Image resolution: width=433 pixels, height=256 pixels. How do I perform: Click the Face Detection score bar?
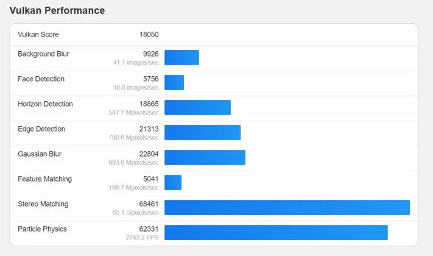coord(174,82)
